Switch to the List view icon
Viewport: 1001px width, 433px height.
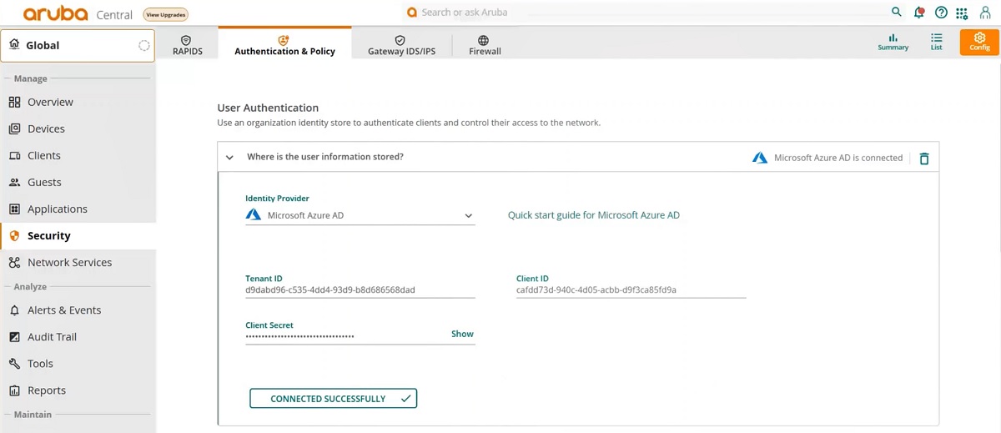click(x=937, y=42)
